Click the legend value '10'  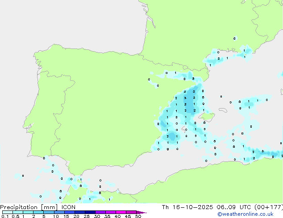point(56,216)
